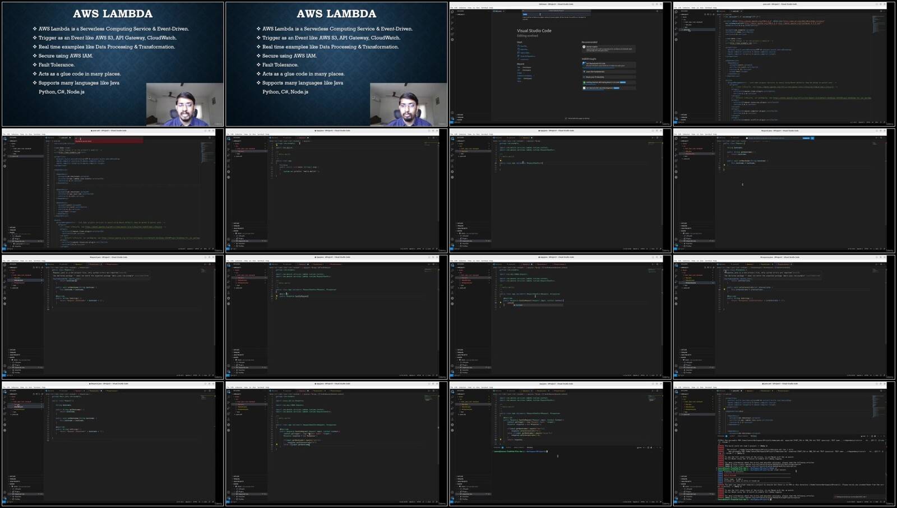Open the thumbnail showing only an empty terminal prompt

pyautogui.click(x=560, y=444)
